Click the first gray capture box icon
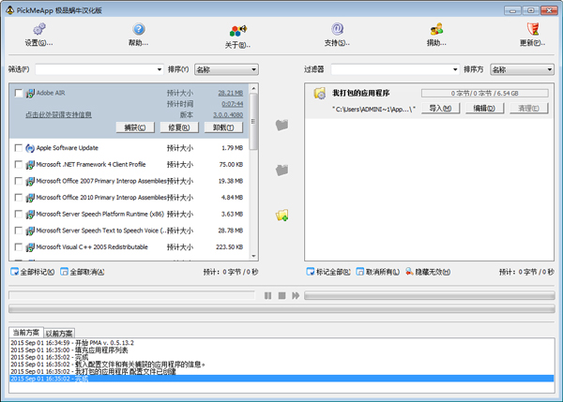Image resolution: width=563 pixels, height=402 pixels. (x=281, y=125)
